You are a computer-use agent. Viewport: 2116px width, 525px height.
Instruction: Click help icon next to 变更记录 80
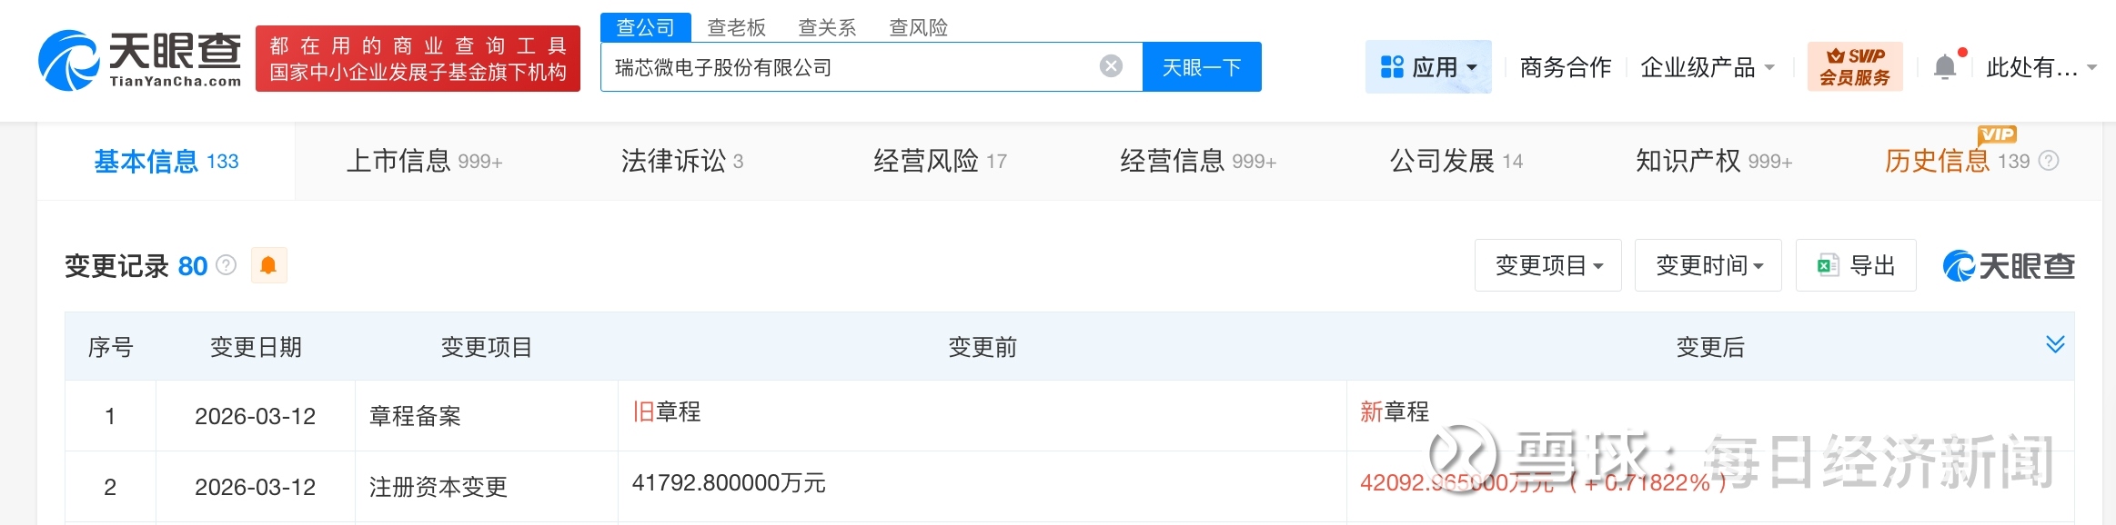227,265
